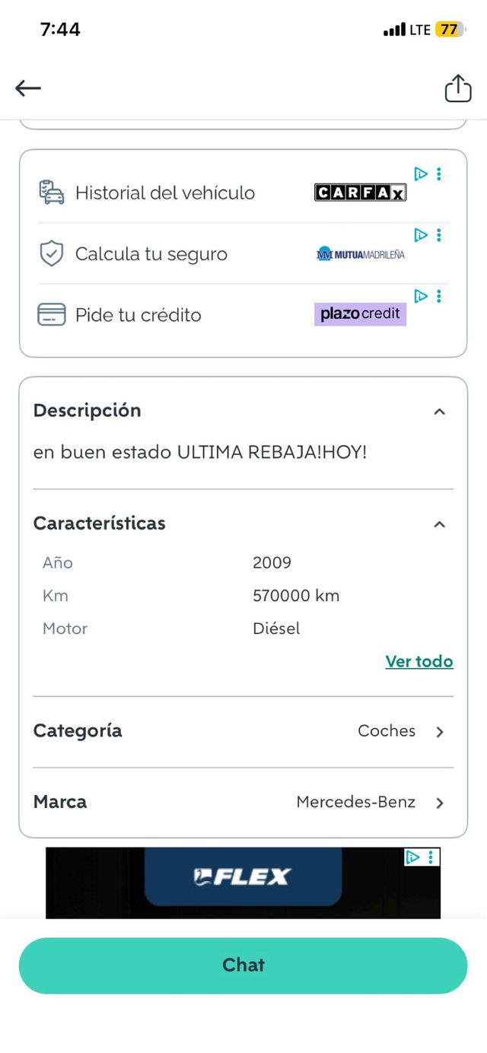Click the back arrow
The height and width of the screenshot is (1053, 487).
[x=28, y=88]
